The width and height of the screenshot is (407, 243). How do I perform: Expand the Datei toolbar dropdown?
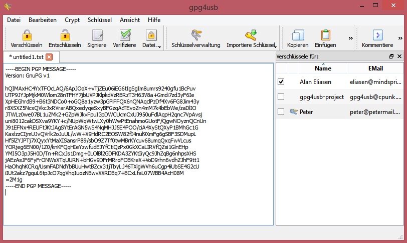pyautogui.click(x=159, y=46)
